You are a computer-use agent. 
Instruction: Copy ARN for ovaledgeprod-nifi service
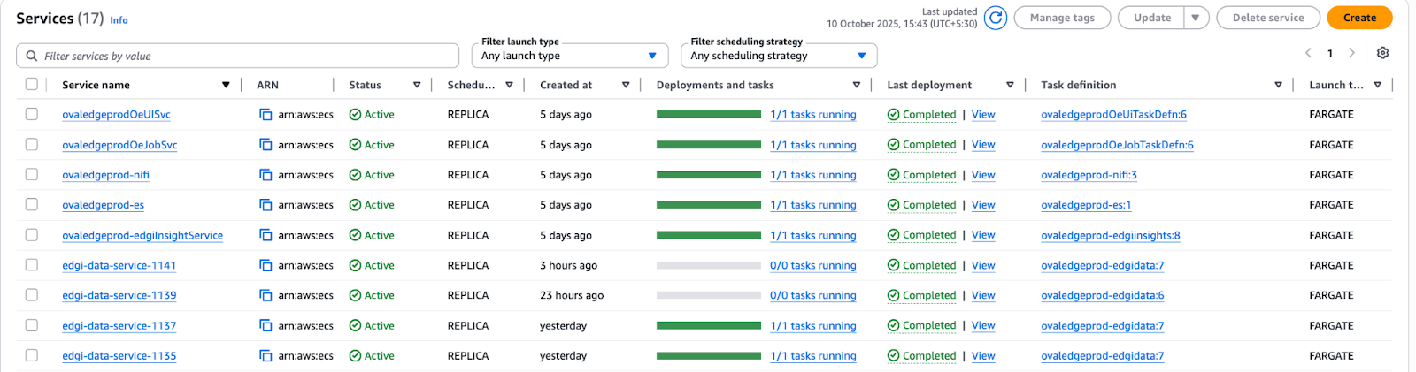point(265,175)
